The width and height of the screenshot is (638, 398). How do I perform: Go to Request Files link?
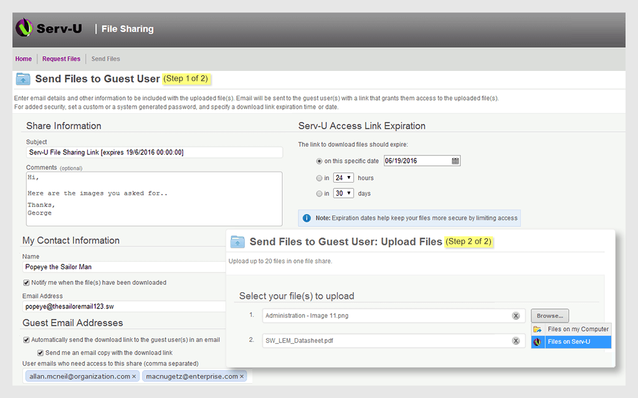pyautogui.click(x=61, y=59)
